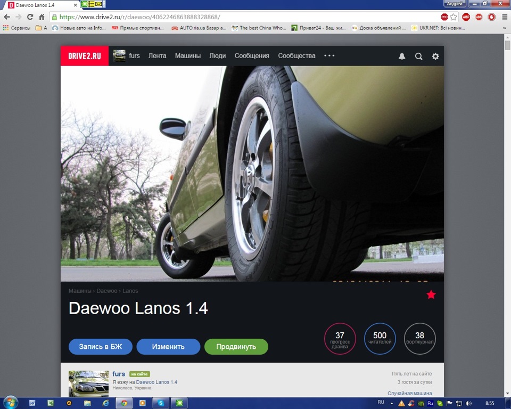
Task: Open the Машины menu item
Action: 188,56
